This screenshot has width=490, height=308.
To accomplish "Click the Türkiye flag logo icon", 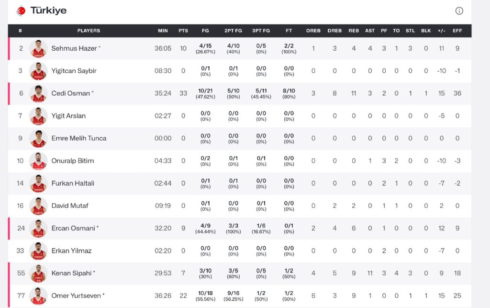I will 21,11.
